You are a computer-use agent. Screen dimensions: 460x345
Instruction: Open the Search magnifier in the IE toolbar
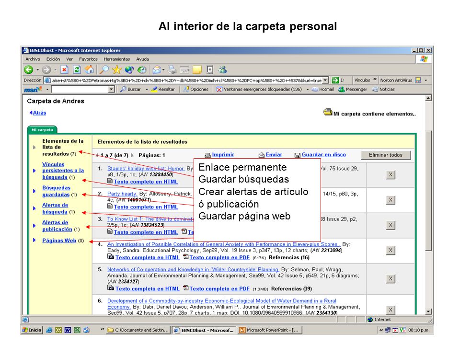coord(104,70)
